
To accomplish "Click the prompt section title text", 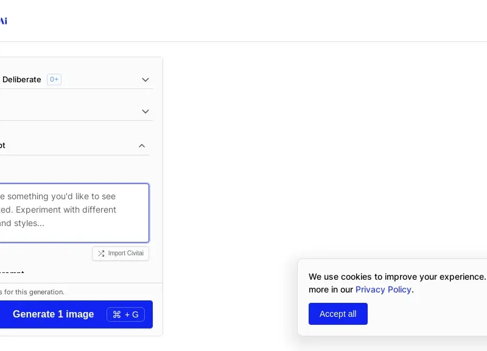I will point(2,146).
